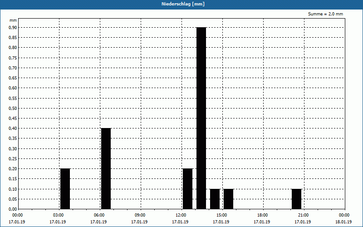The width and height of the screenshot is (363, 227).
Task: Click the 0,10 mm bar before 21:00
Action: pos(297,199)
